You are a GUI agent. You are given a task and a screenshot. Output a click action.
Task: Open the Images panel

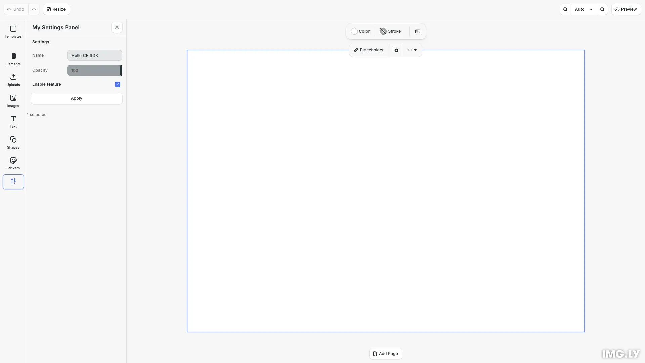(x=13, y=101)
